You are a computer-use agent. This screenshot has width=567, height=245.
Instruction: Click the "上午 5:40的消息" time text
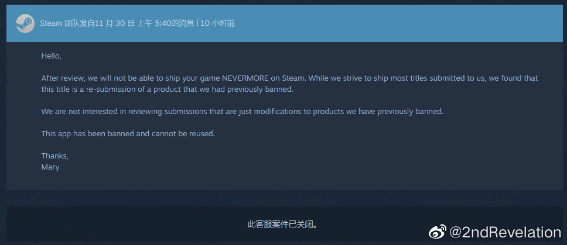166,23
